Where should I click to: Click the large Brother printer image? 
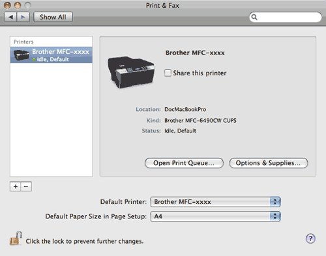131,72
